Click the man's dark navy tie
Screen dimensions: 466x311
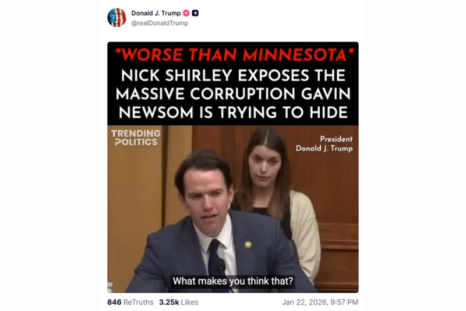214,257
